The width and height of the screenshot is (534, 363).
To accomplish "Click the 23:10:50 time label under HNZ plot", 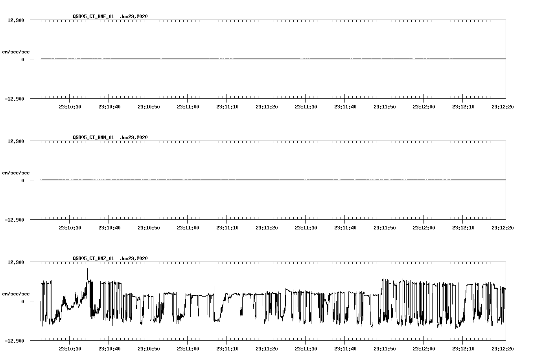I will pos(149,348).
